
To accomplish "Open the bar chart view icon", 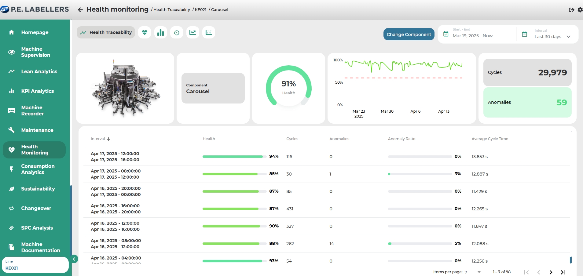I will 160,32.
